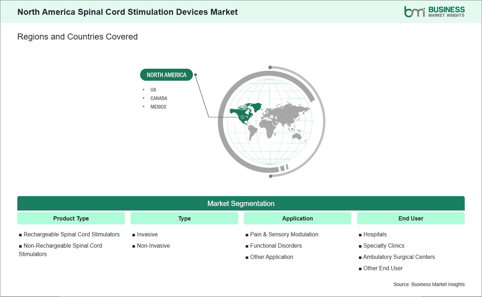Select Specialty Clinics end user
Screen dimensions: 482x297
click(381, 246)
